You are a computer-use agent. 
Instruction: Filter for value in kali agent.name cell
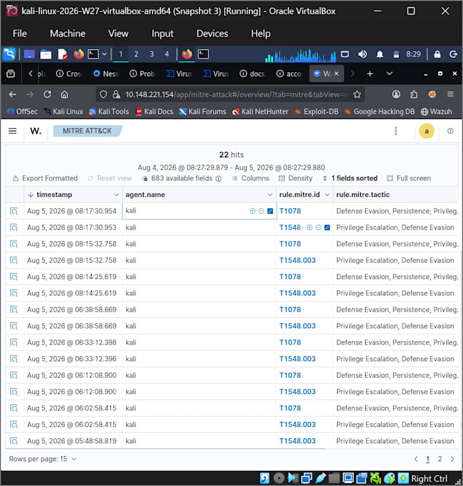[253, 211]
